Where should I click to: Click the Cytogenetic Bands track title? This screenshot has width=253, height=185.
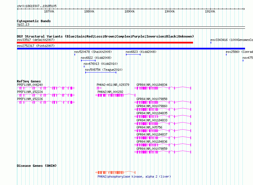(x=34, y=21)
